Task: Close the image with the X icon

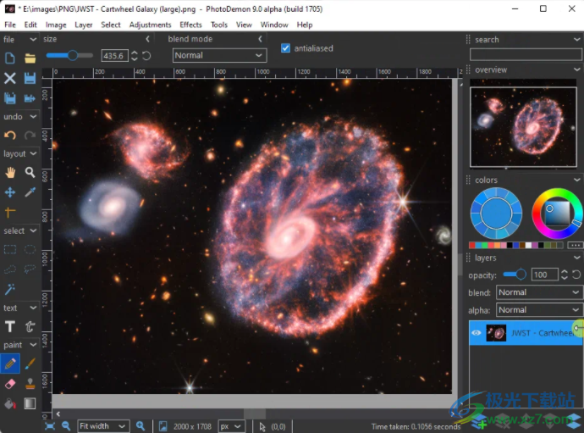Action: point(10,78)
